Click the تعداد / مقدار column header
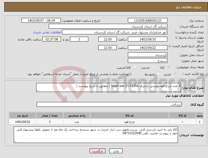208x158 pixels. pyautogui.click(x=50, y=115)
